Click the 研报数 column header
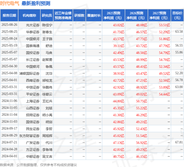 (79, 16)
